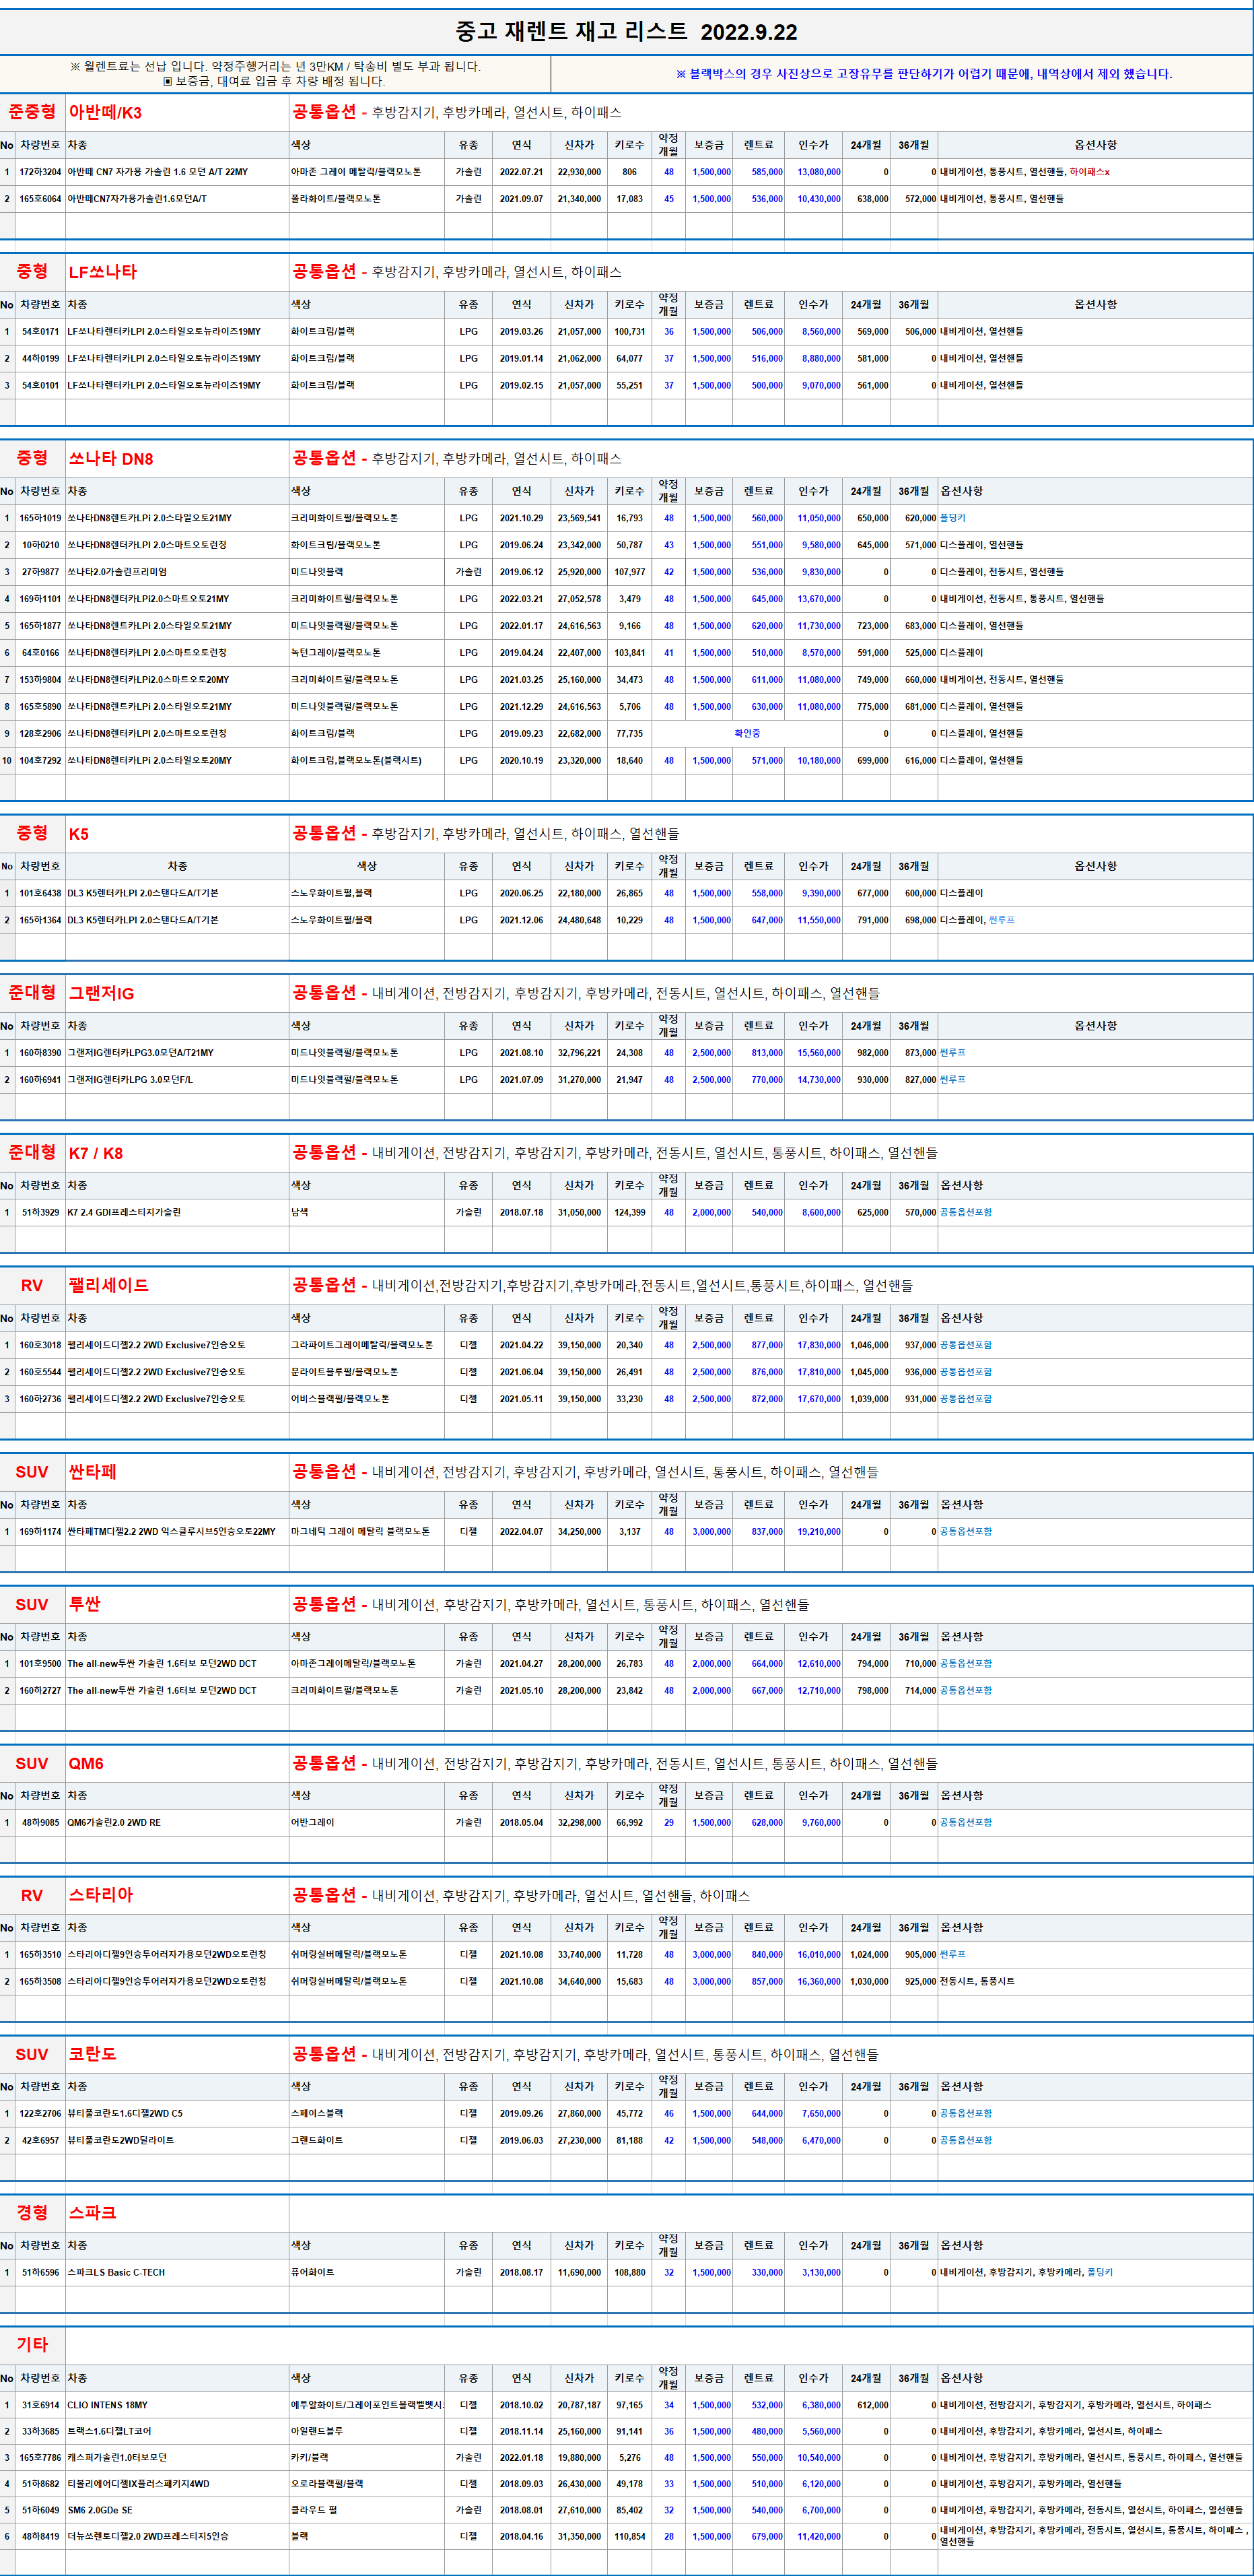
Task: Select the mileage cell '17,083'
Action: click(x=629, y=199)
